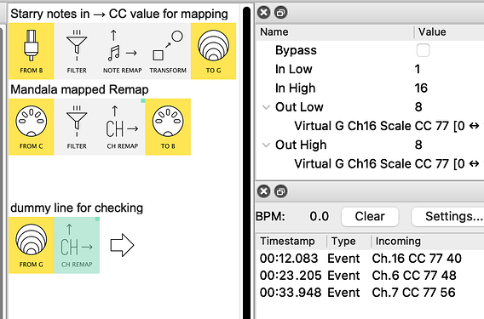Select highlighted CH REMAP in dummy line
This screenshot has height=319, width=484.
pyautogui.click(x=77, y=245)
